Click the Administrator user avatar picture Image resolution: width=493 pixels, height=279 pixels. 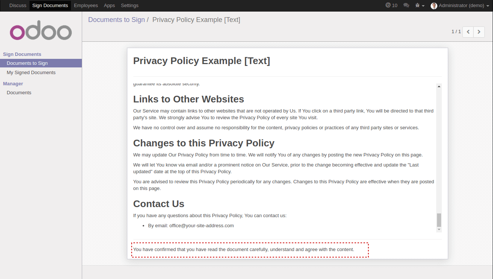[434, 6]
